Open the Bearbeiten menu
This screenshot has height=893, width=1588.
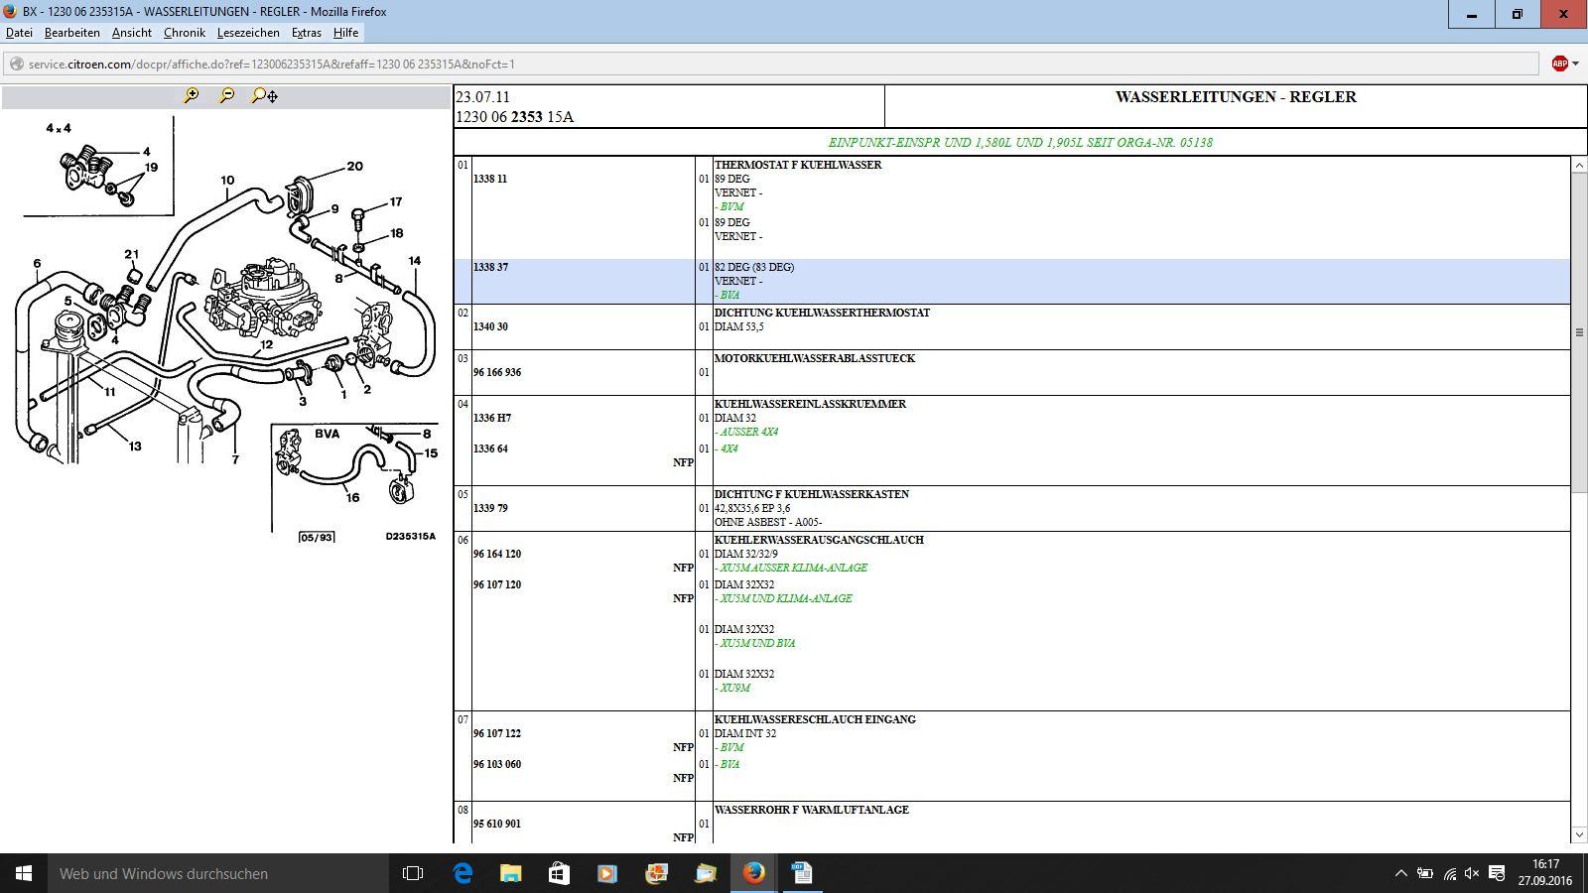click(x=72, y=33)
